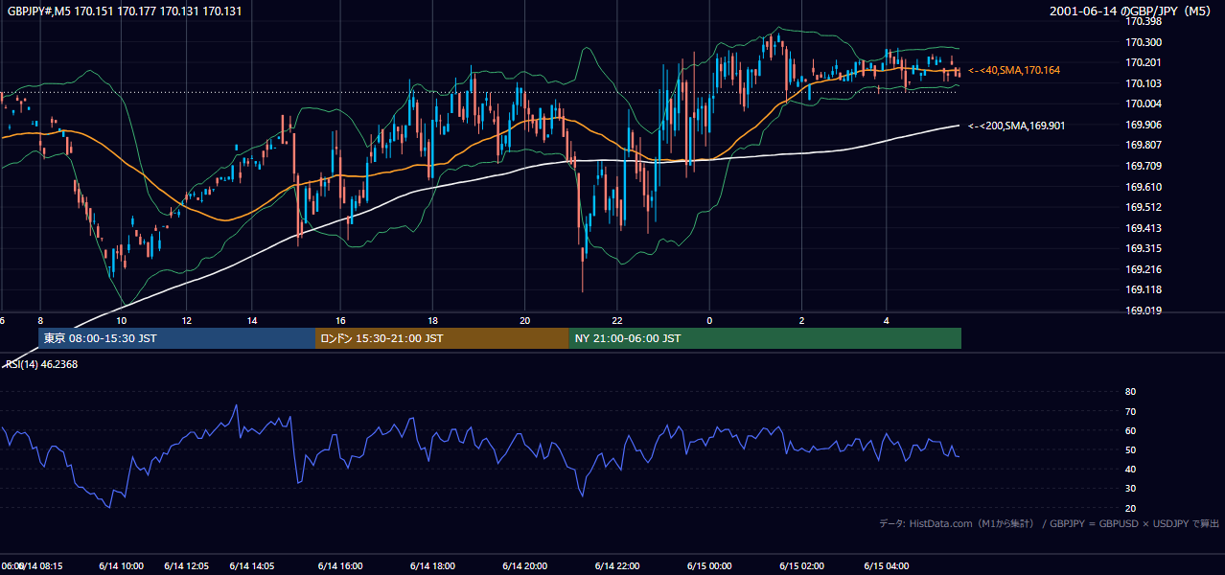Click hour marker 18 under the price chart
Viewport: 1225px width, 575px height.
pos(432,320)
